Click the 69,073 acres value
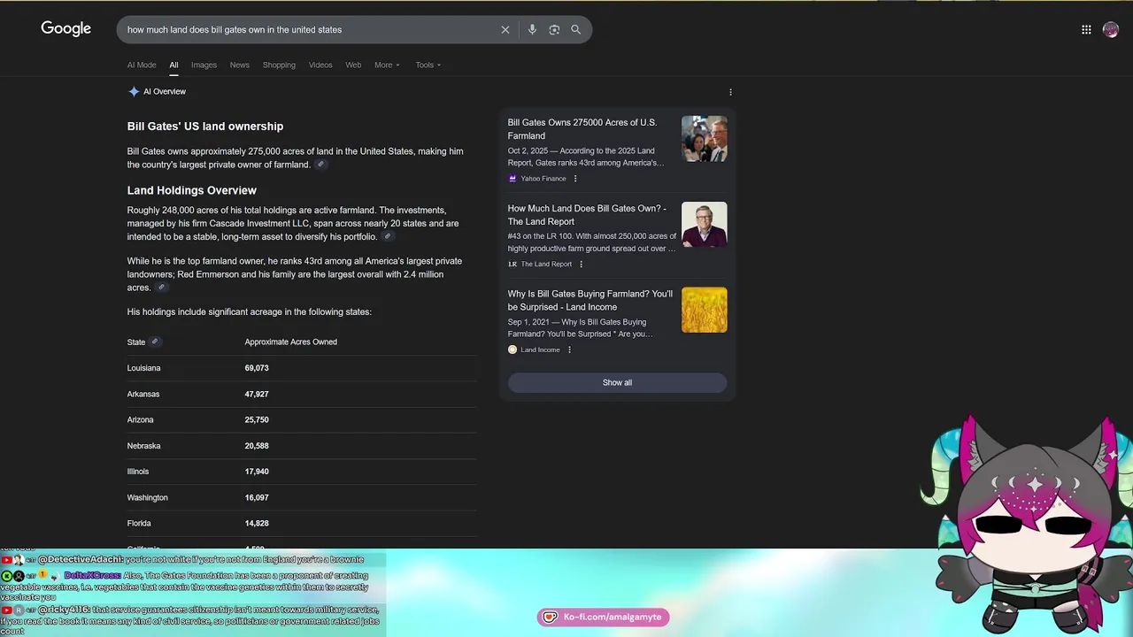Screen dimensions: 1133x637 tap(257, 368)
